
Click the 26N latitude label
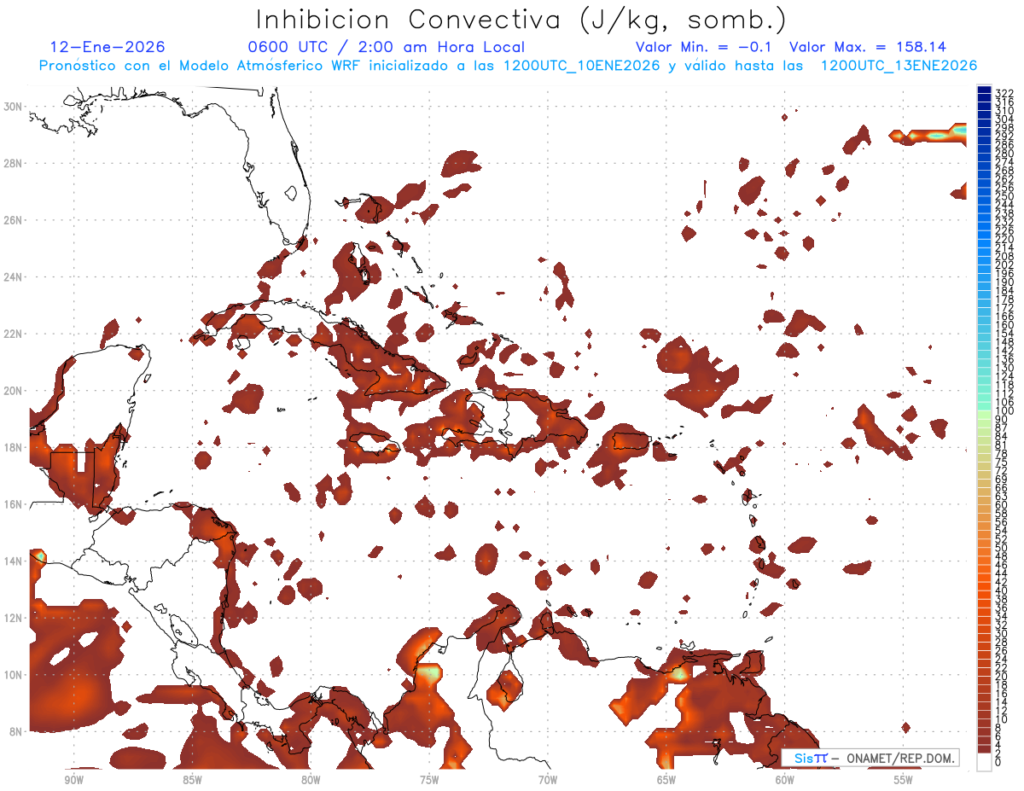click(13, 220)
